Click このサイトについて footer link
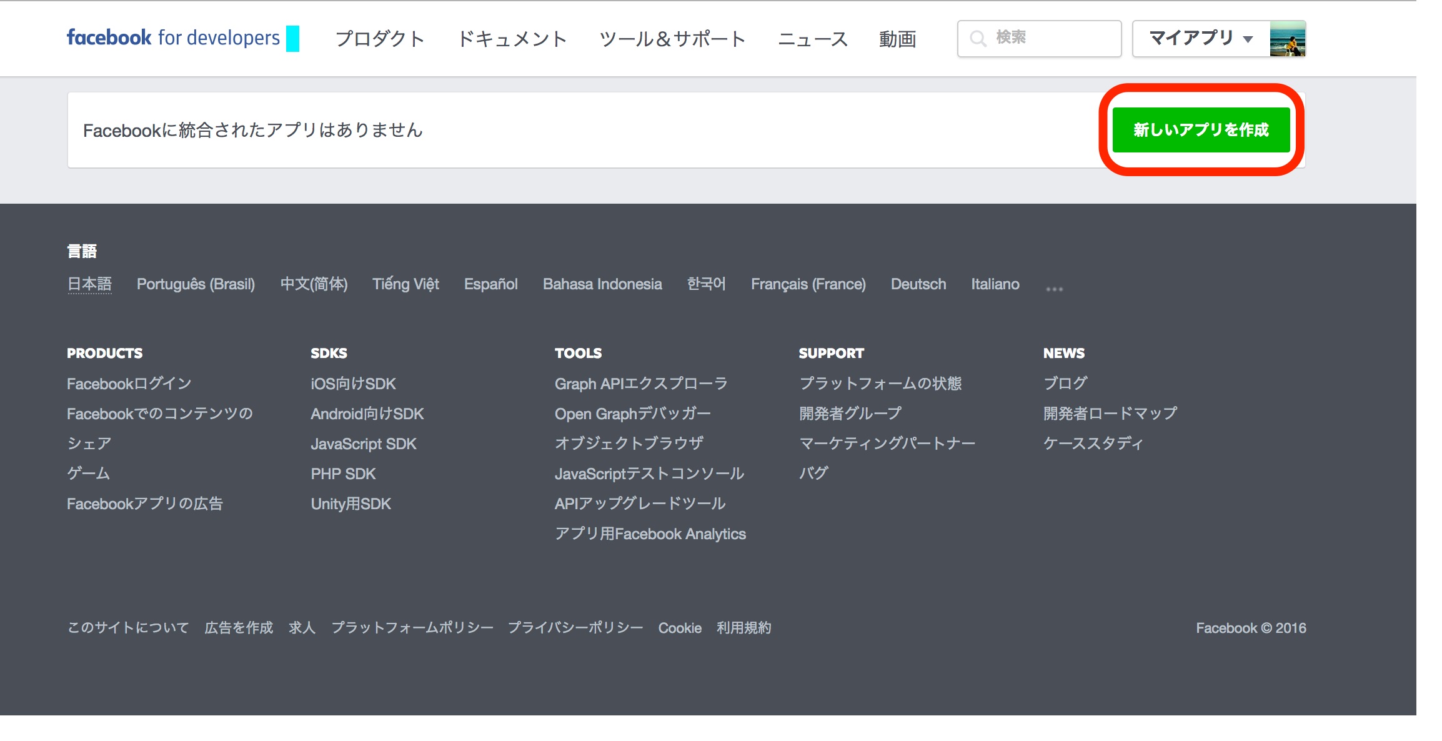This screenshot has height=741, width=1442. [128, 628]
